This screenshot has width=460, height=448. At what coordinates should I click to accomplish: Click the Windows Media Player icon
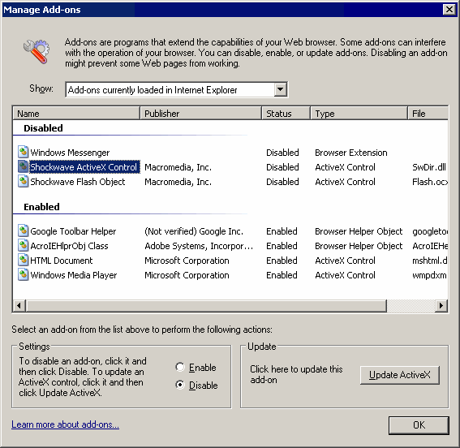(x=24, y=275)
